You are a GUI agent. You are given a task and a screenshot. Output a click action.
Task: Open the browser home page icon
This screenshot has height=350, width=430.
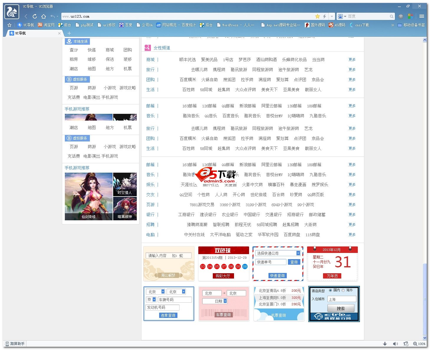(44, 16)
